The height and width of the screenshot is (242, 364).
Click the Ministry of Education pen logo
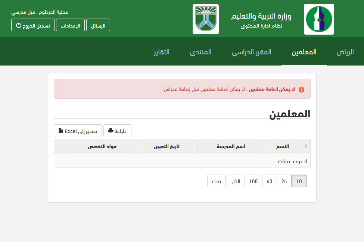[x=319, y=19]
